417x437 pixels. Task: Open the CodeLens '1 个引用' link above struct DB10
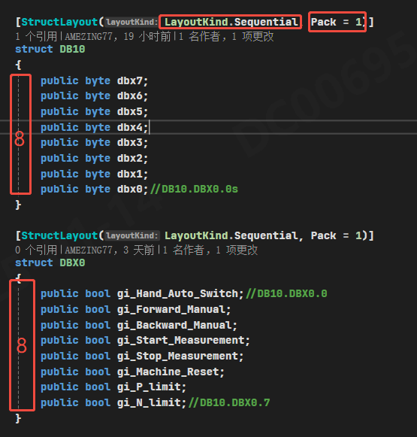[36, 37]
